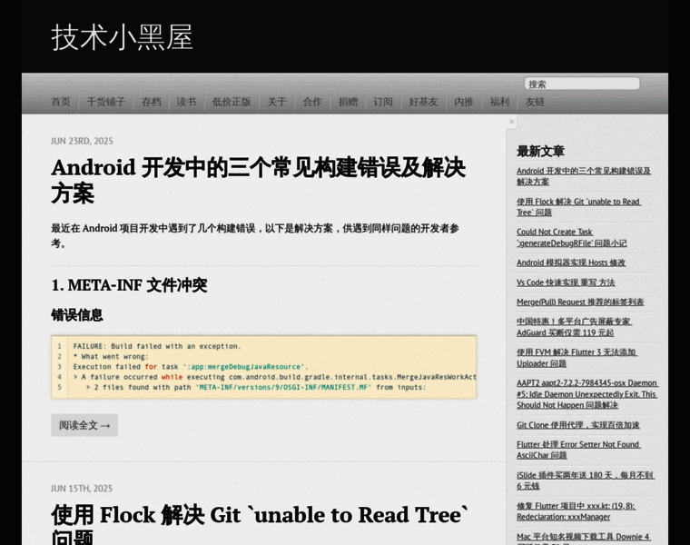Open sidebar link Could Not Create Task generateDebugRFile

point(572,237)
